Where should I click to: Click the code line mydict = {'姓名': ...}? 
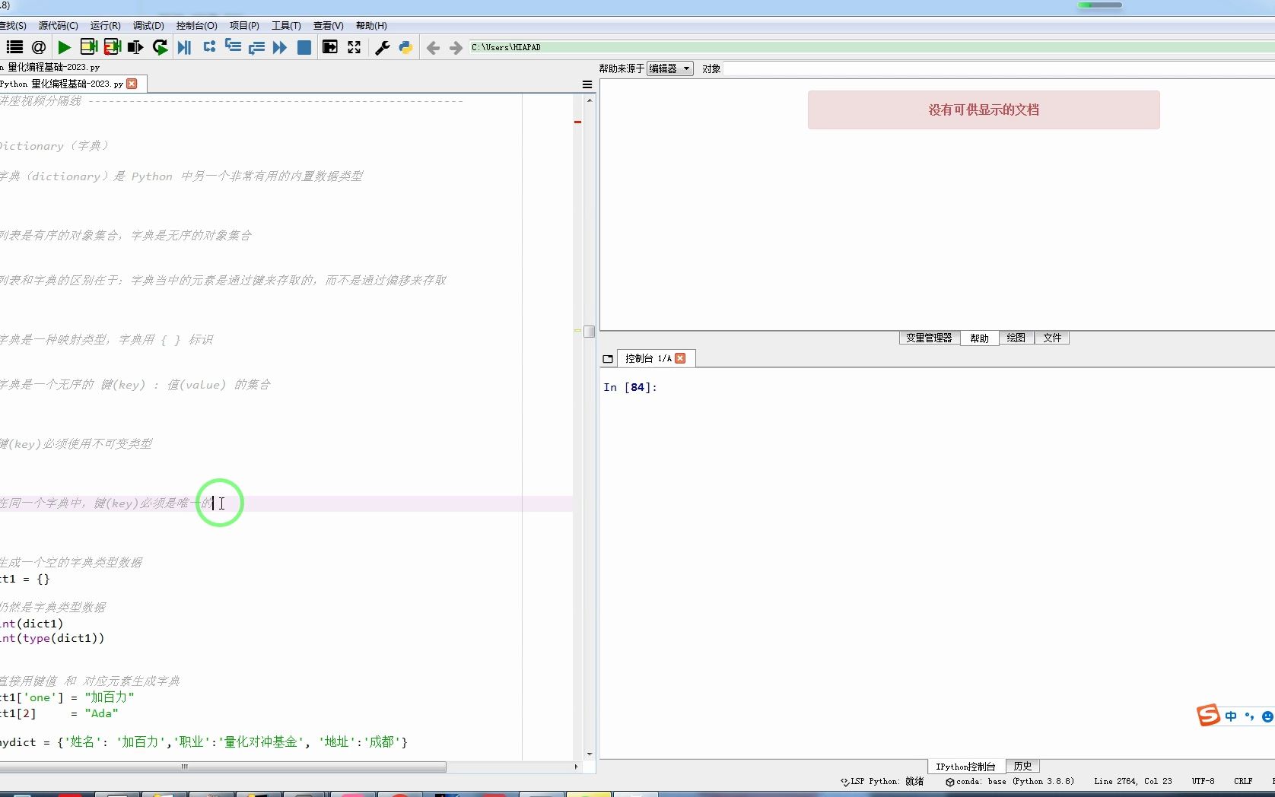(204, 741)
